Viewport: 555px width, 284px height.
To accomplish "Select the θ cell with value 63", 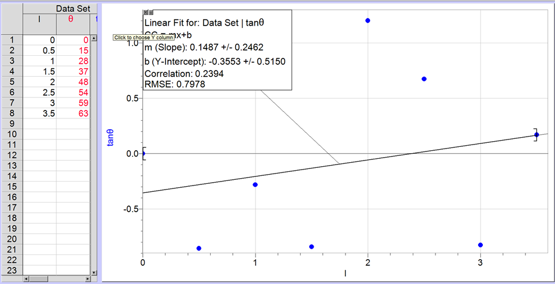I will click(x=72, y=113).
